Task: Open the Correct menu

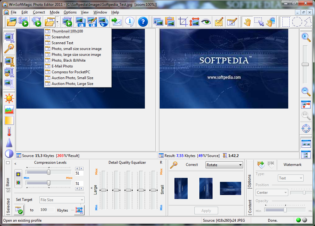Action: [x=39, y=12]
